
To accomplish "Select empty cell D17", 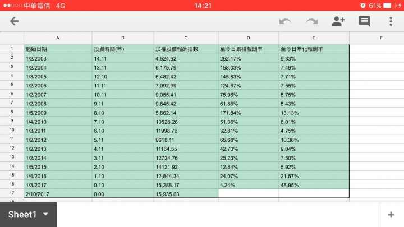I will pyautogui.click(x=249, y=193).
